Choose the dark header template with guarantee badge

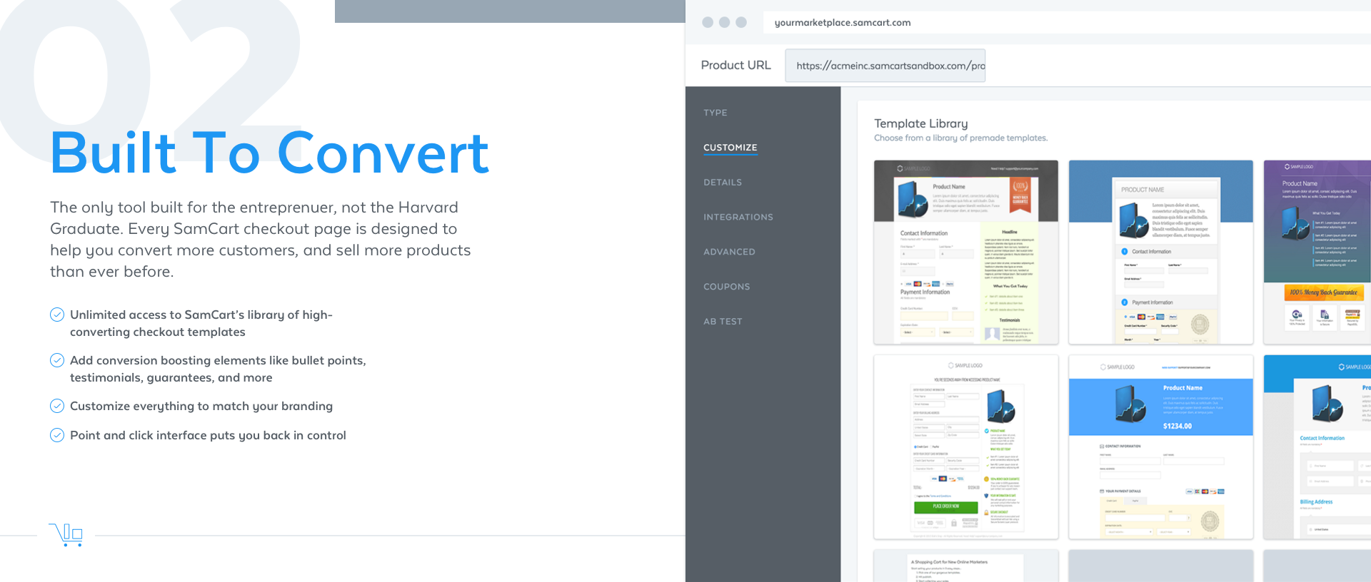(x=966, y=252)
